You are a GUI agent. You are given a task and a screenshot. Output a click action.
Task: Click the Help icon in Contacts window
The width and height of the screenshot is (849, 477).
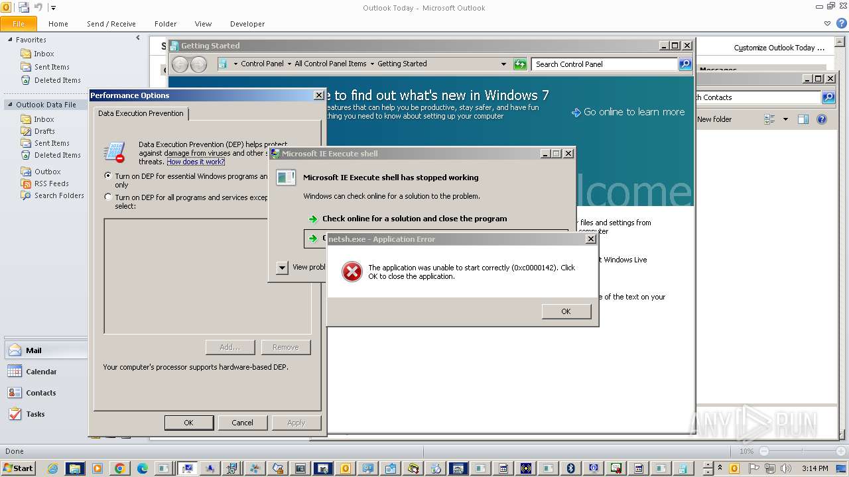822,119
